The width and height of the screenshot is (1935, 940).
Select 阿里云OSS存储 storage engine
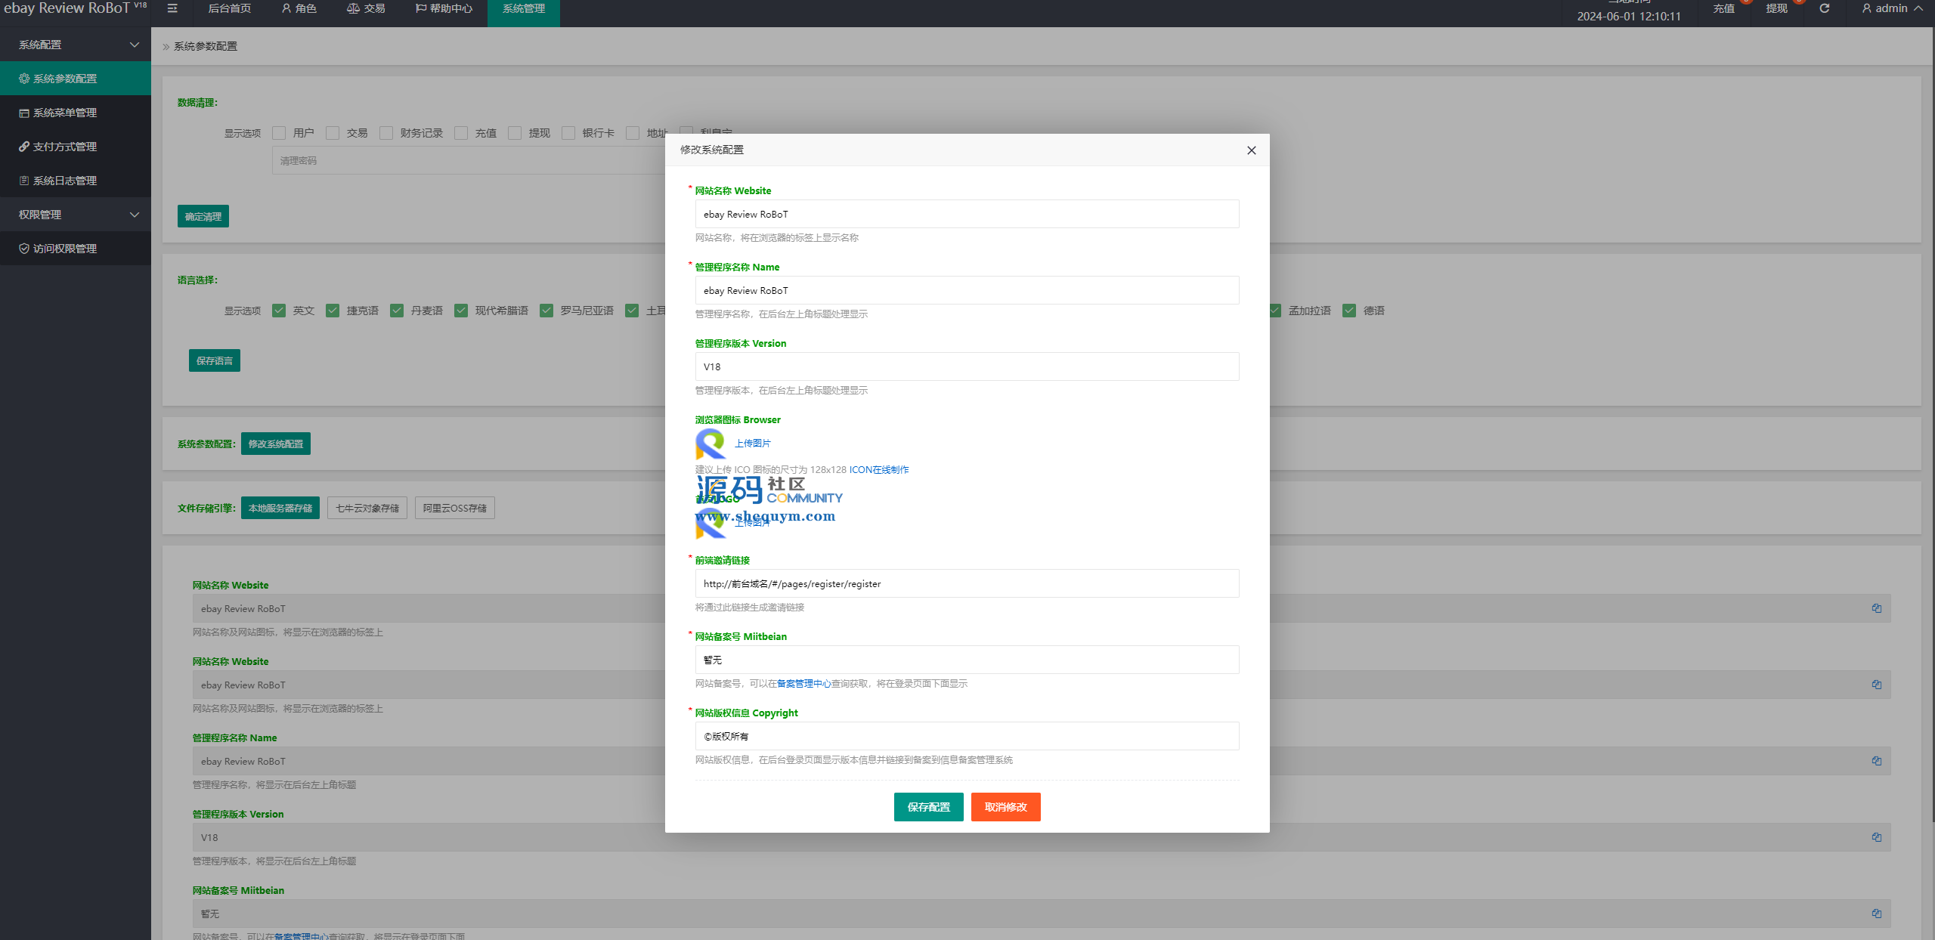tap(455, 508)
